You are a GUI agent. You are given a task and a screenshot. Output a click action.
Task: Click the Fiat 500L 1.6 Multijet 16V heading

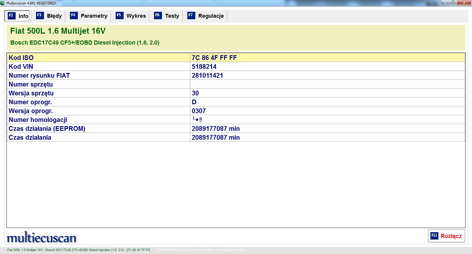[58, 31]
